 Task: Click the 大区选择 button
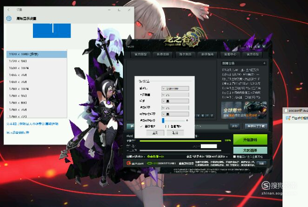250,151
